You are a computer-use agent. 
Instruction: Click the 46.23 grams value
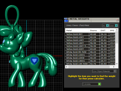[93, 52]
